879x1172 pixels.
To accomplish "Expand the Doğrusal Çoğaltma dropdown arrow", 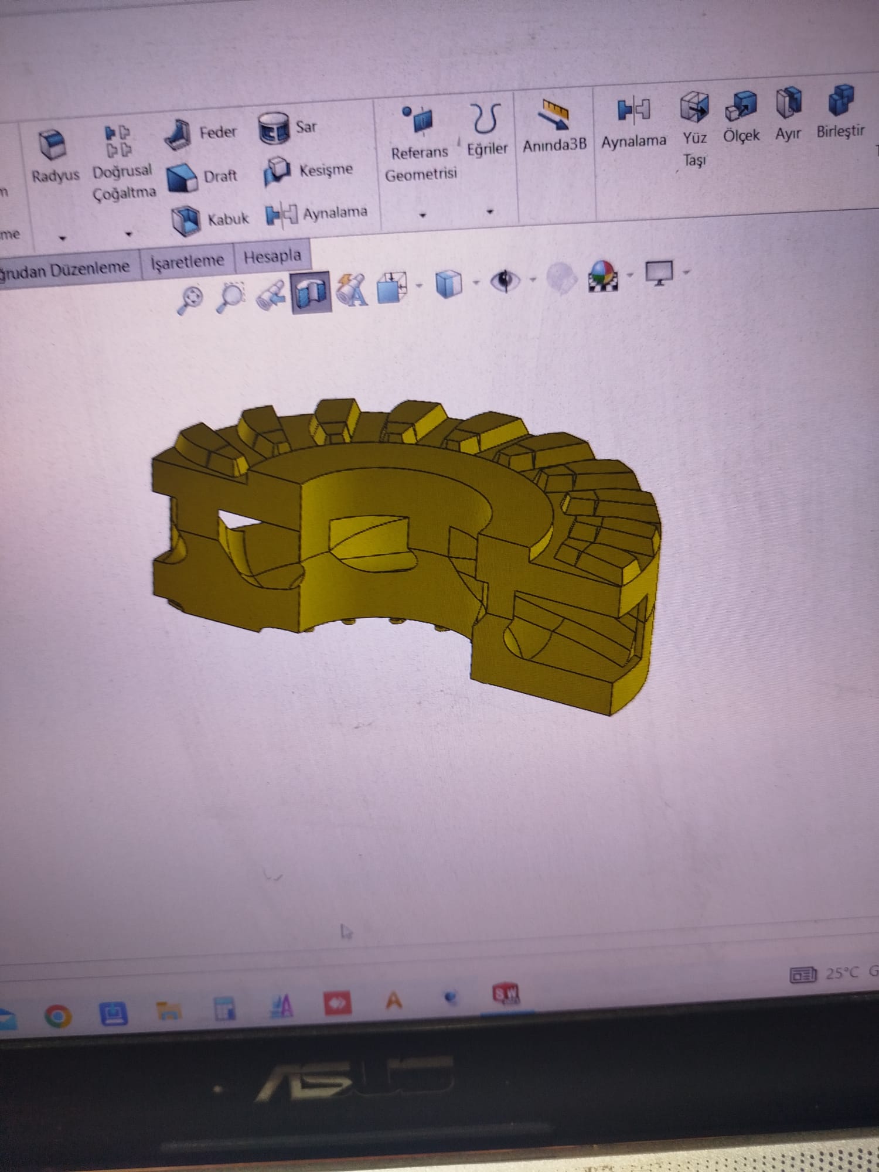I will (x=128, y=234).
